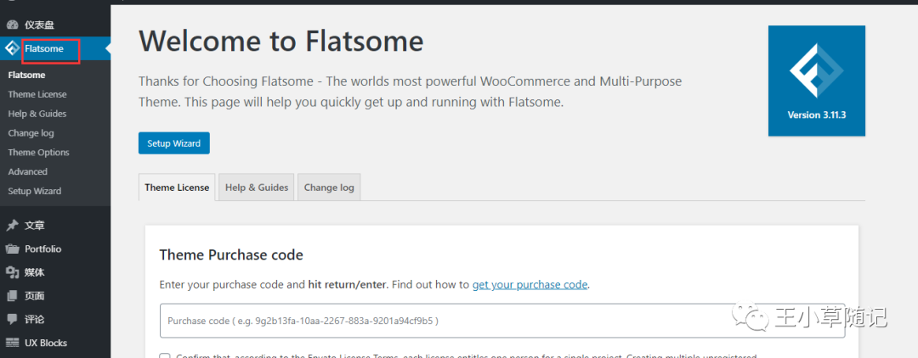Open Change log in the sidebar
This screenshot has height=358, width=918.
(x=31, y=132)
